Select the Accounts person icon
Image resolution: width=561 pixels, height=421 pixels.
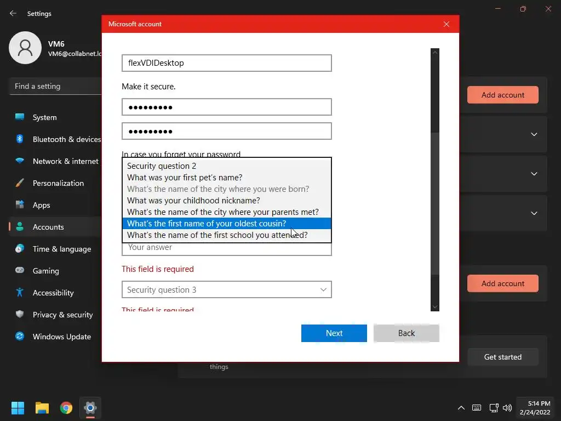[x=20, y=226]
